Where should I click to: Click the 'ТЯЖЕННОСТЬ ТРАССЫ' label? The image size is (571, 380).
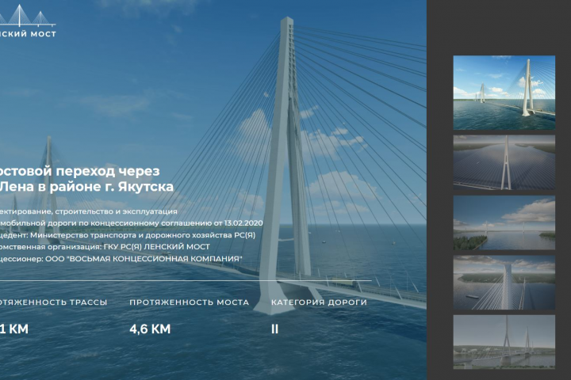click(x=54, y=302)
